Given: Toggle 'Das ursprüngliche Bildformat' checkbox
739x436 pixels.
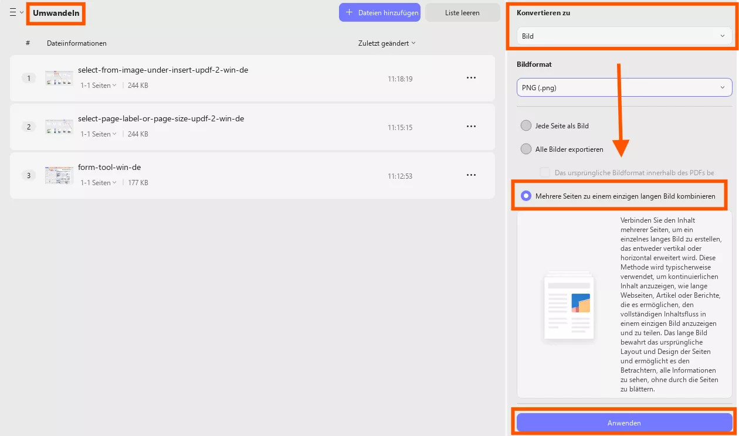Looking at the screenshot, I should tap(545, 172).
